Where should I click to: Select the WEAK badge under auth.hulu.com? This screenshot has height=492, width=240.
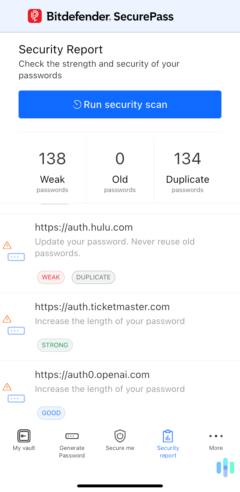coord(51,277)
